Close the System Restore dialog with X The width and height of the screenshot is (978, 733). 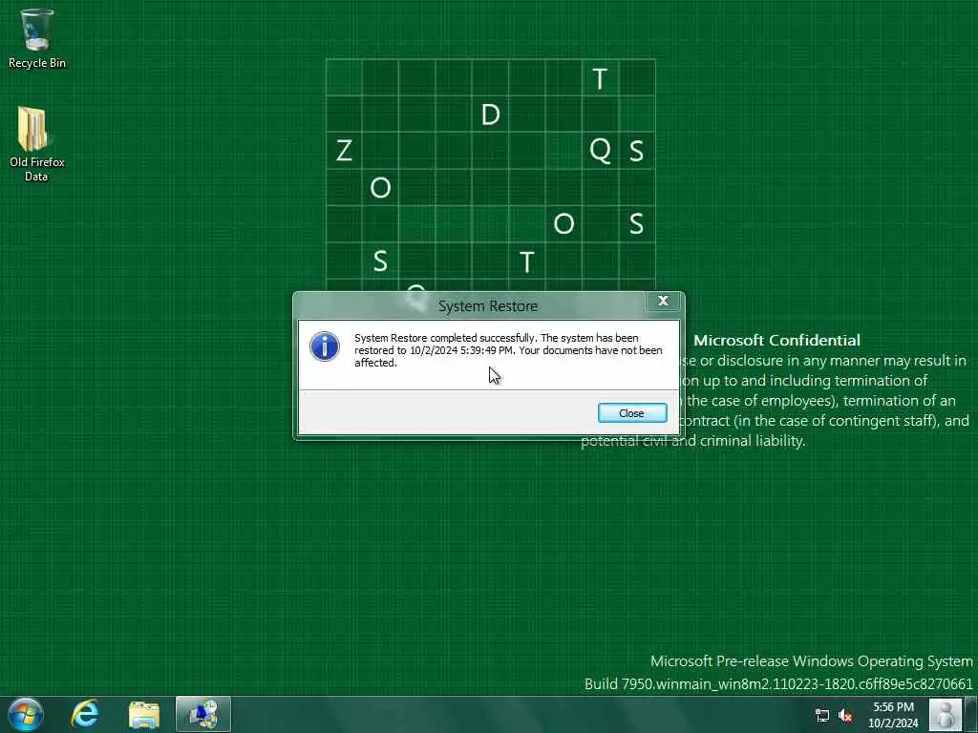[x=663, y=301]
